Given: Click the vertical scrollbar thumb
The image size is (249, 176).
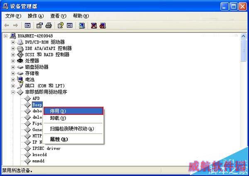Looking at the screenshot, I should point(243,50).
